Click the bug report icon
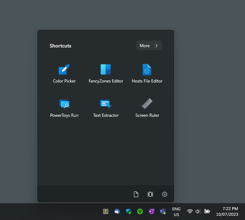The width and height of the screenshot is (245, 220). pyautogui.click(x=150, y=194)
